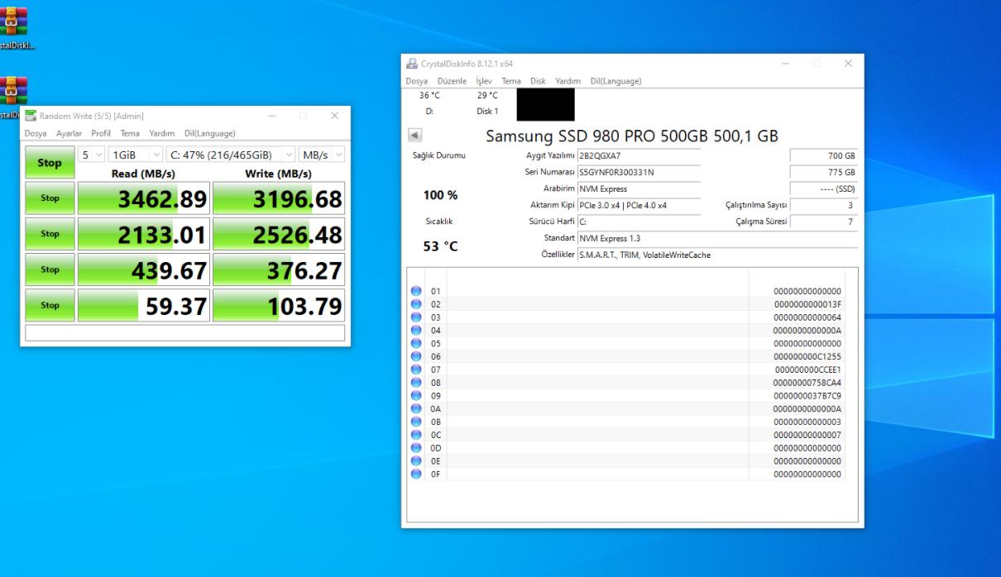Open Tema menu in CrystalDiskInfo
Screen dimensions: 1001x577
[x=511, y=81]
